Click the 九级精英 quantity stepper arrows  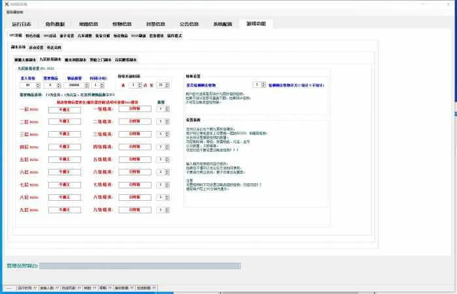[167, 210]
